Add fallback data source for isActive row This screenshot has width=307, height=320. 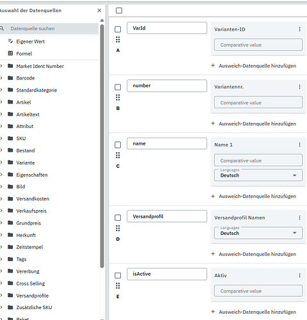(x=253, y=312)
